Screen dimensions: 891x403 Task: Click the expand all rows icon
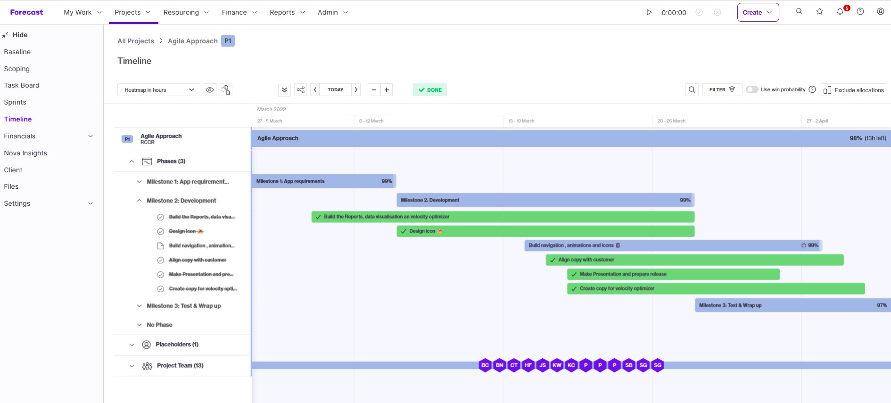pos(284,90)
